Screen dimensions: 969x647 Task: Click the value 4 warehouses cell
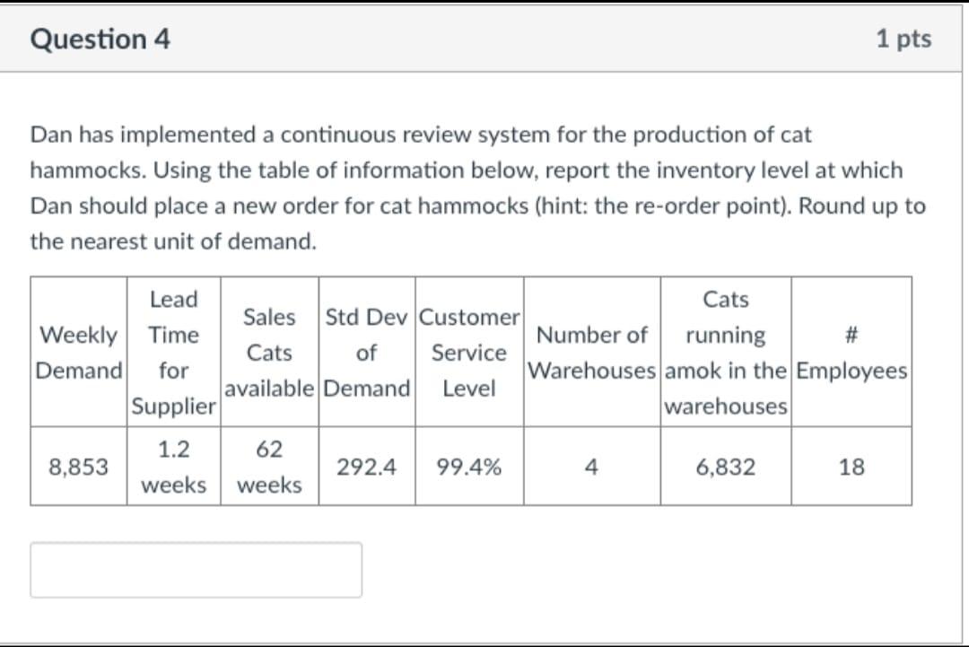(591, 466)
